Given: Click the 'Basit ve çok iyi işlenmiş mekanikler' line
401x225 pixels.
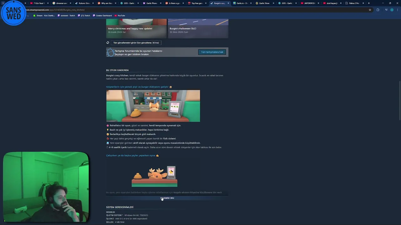Looking at the screenshot, I should [x=138, y=130].
